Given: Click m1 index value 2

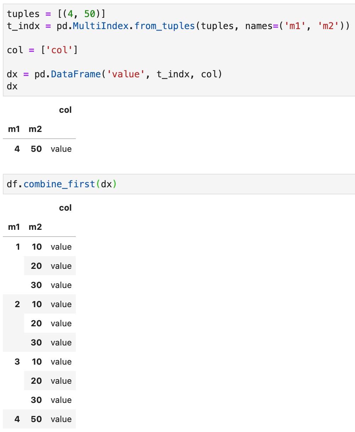Looking at the screenshot, I should coord(17,304).
